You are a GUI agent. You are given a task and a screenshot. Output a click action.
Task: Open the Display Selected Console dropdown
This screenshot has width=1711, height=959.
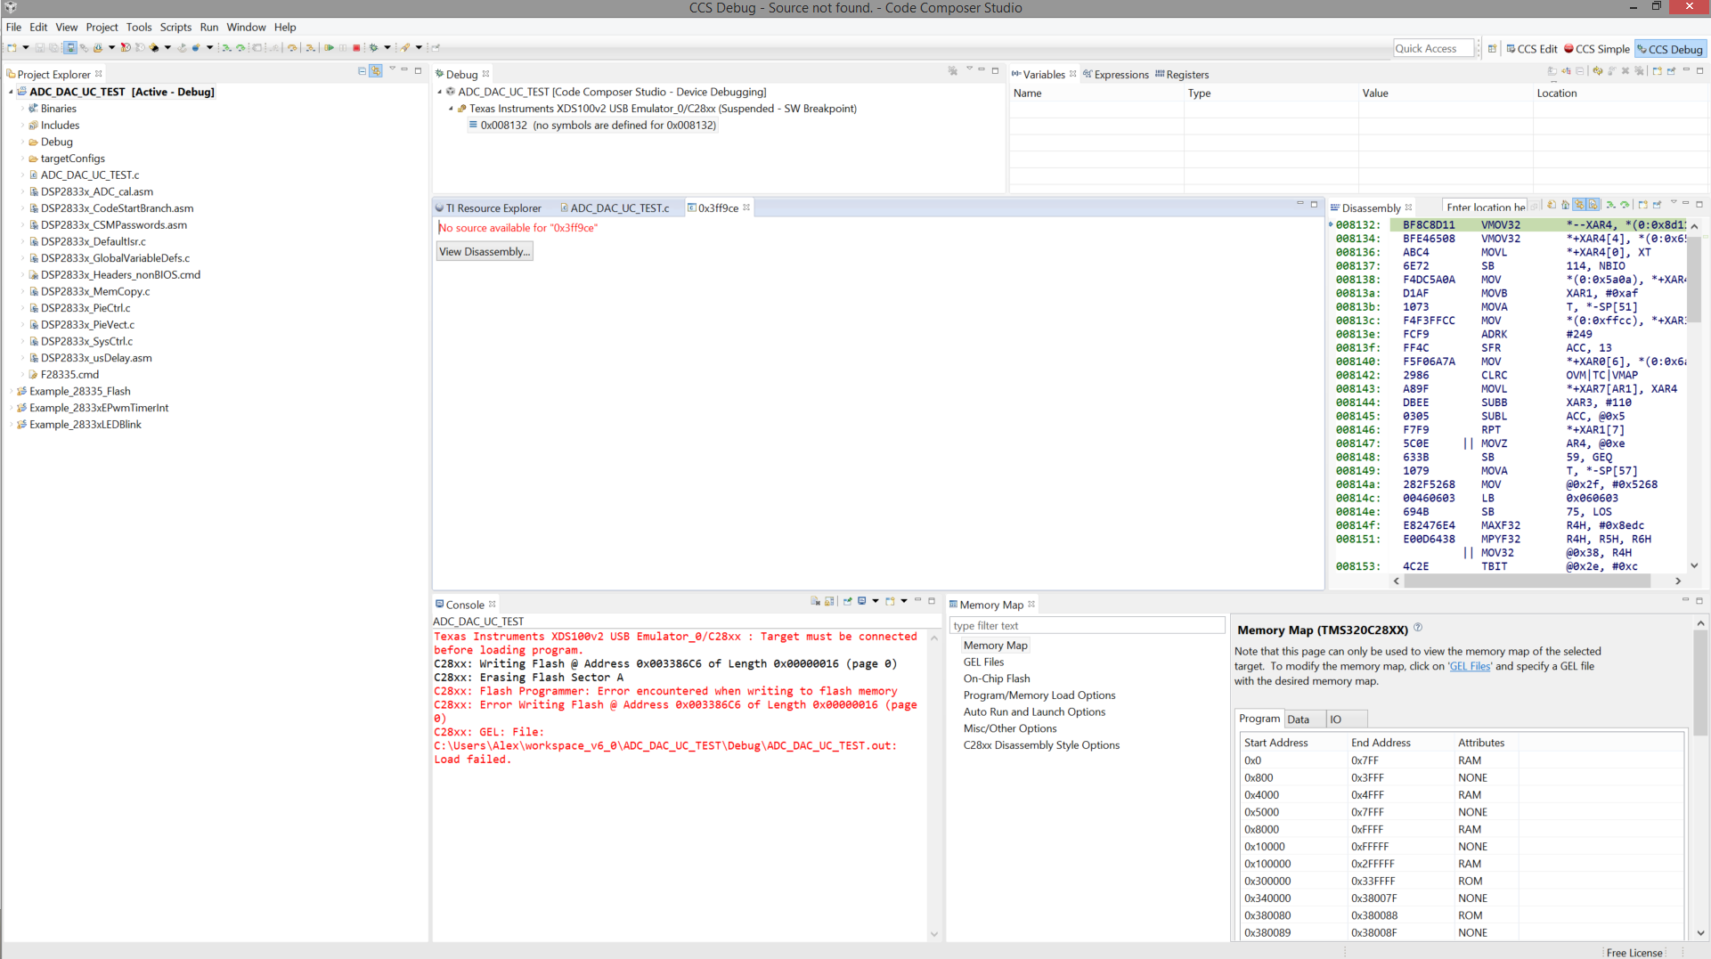[876, 601]
